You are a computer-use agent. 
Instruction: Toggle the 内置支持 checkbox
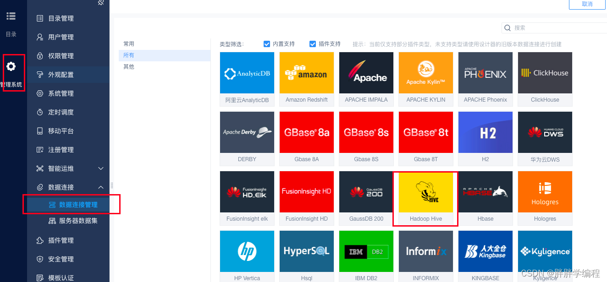(x=267, y=44)
